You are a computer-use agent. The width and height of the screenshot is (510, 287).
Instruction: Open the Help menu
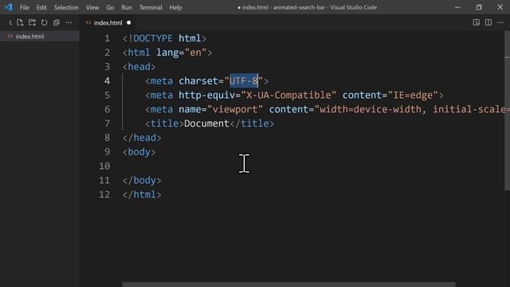click(175, 7)
